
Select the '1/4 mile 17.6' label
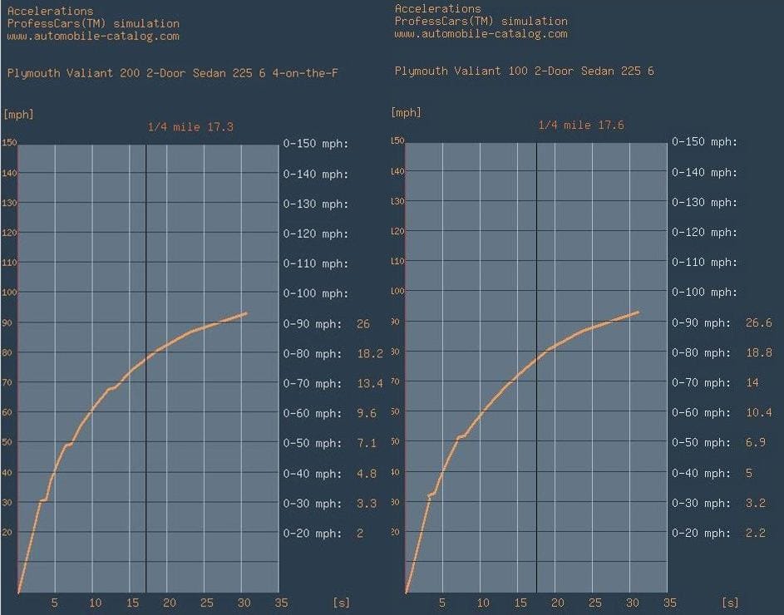581,125
